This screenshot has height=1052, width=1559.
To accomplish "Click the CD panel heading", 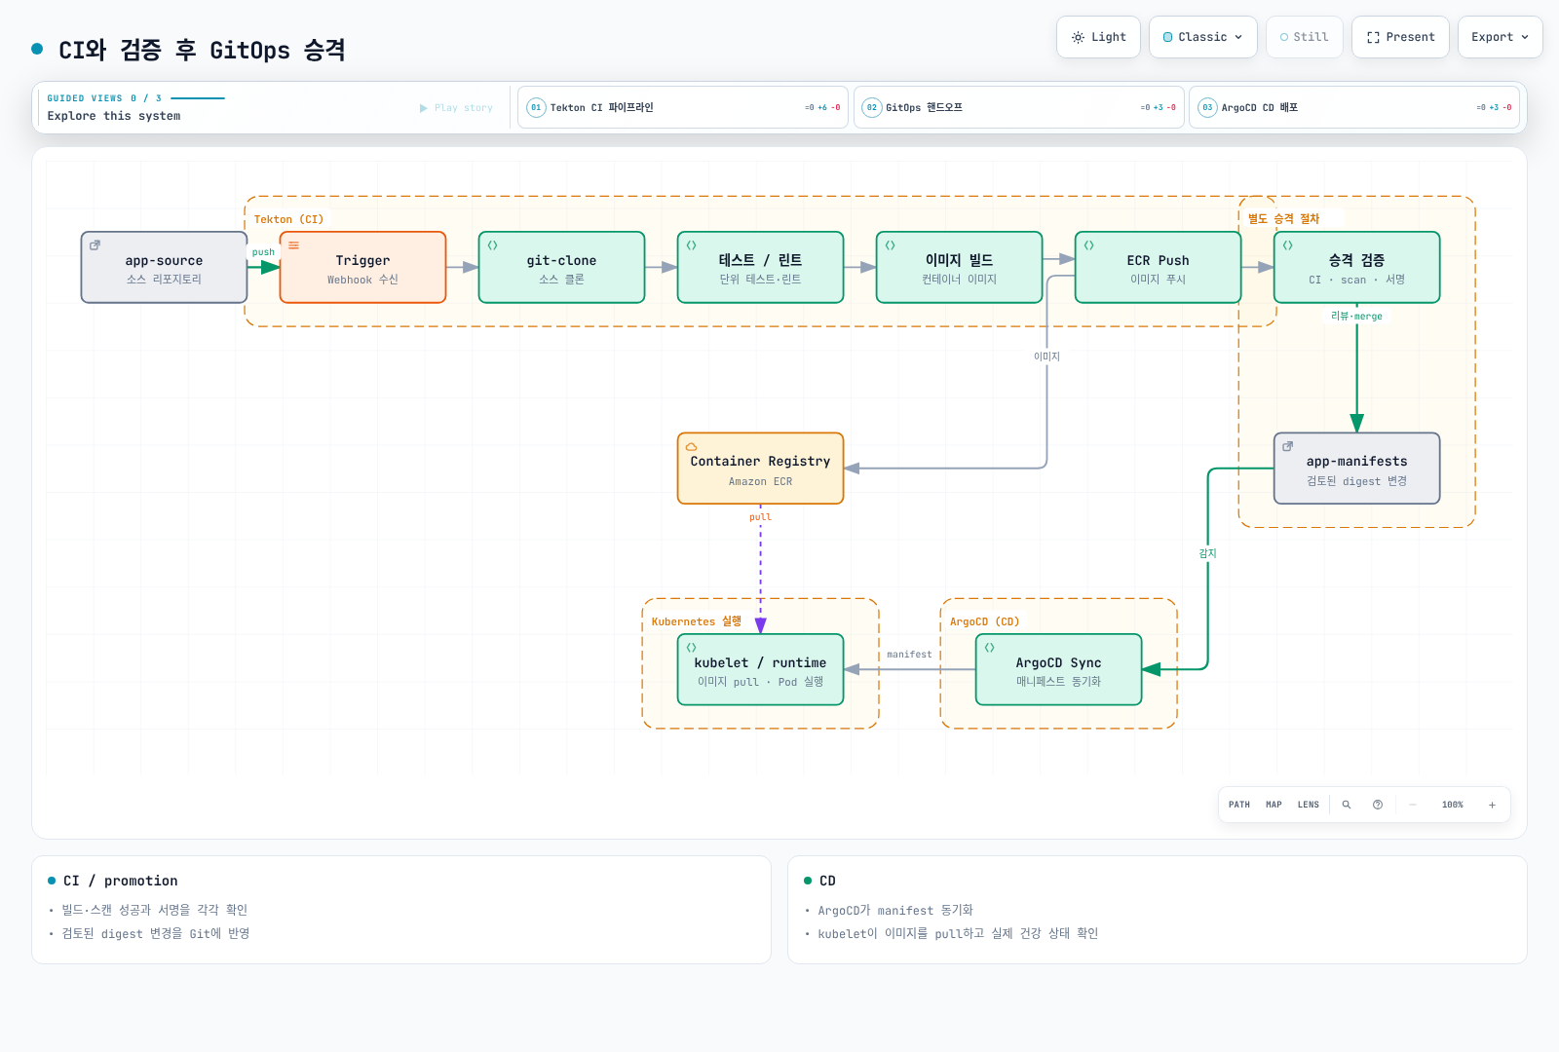I will pos(827,881).
